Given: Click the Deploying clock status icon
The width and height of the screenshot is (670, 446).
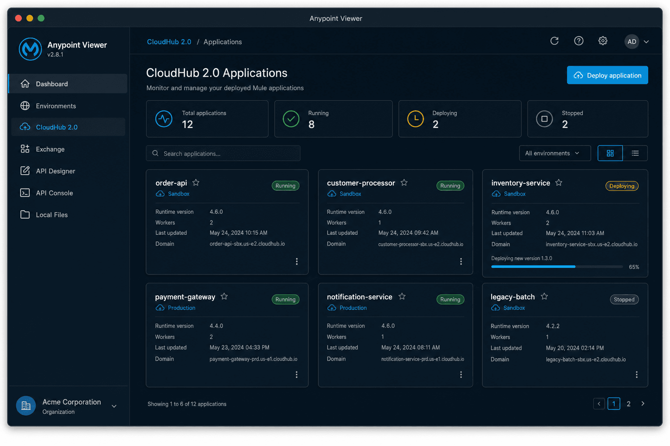Looking at the screenshot, I should [x=415, y=119].
